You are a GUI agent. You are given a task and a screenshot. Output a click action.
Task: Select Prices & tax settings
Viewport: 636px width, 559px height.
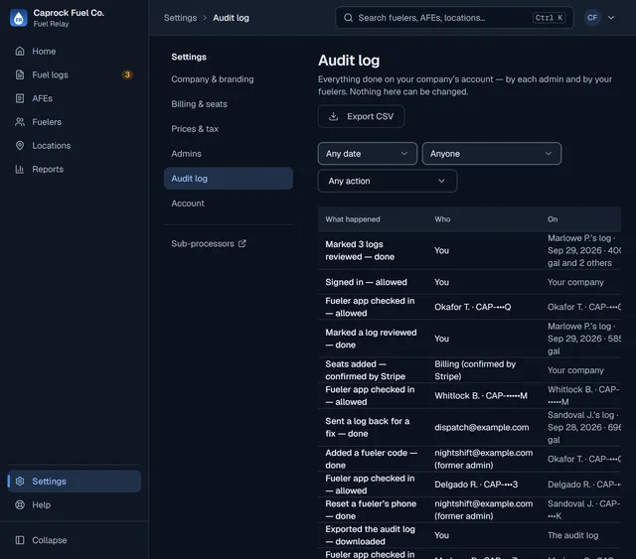[229, 128]
